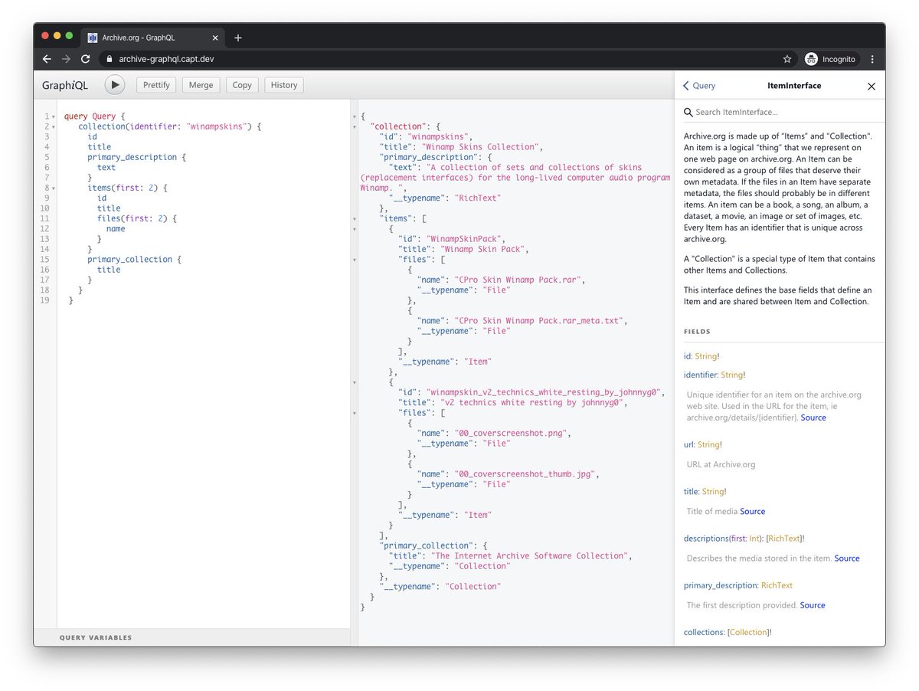The image size is (919, 691).
Task: Collapse the query block at editor line 1
Action: 54,116
